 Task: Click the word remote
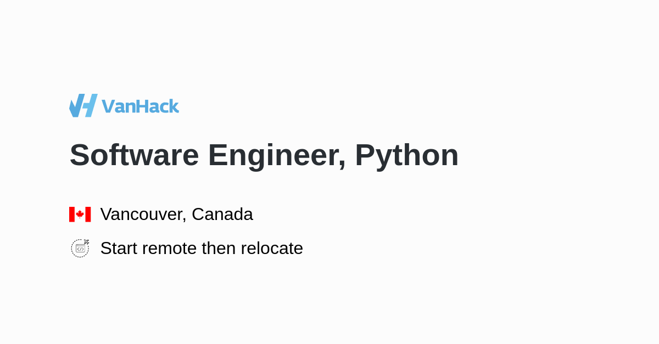click(x=169, y=248)
